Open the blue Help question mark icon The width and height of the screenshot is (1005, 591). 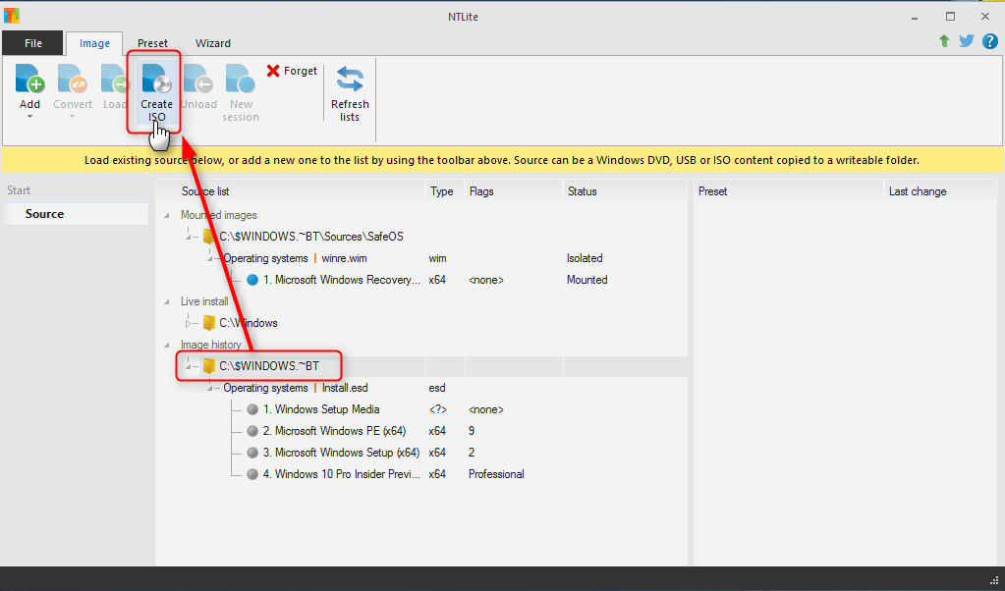coord(989,41)
